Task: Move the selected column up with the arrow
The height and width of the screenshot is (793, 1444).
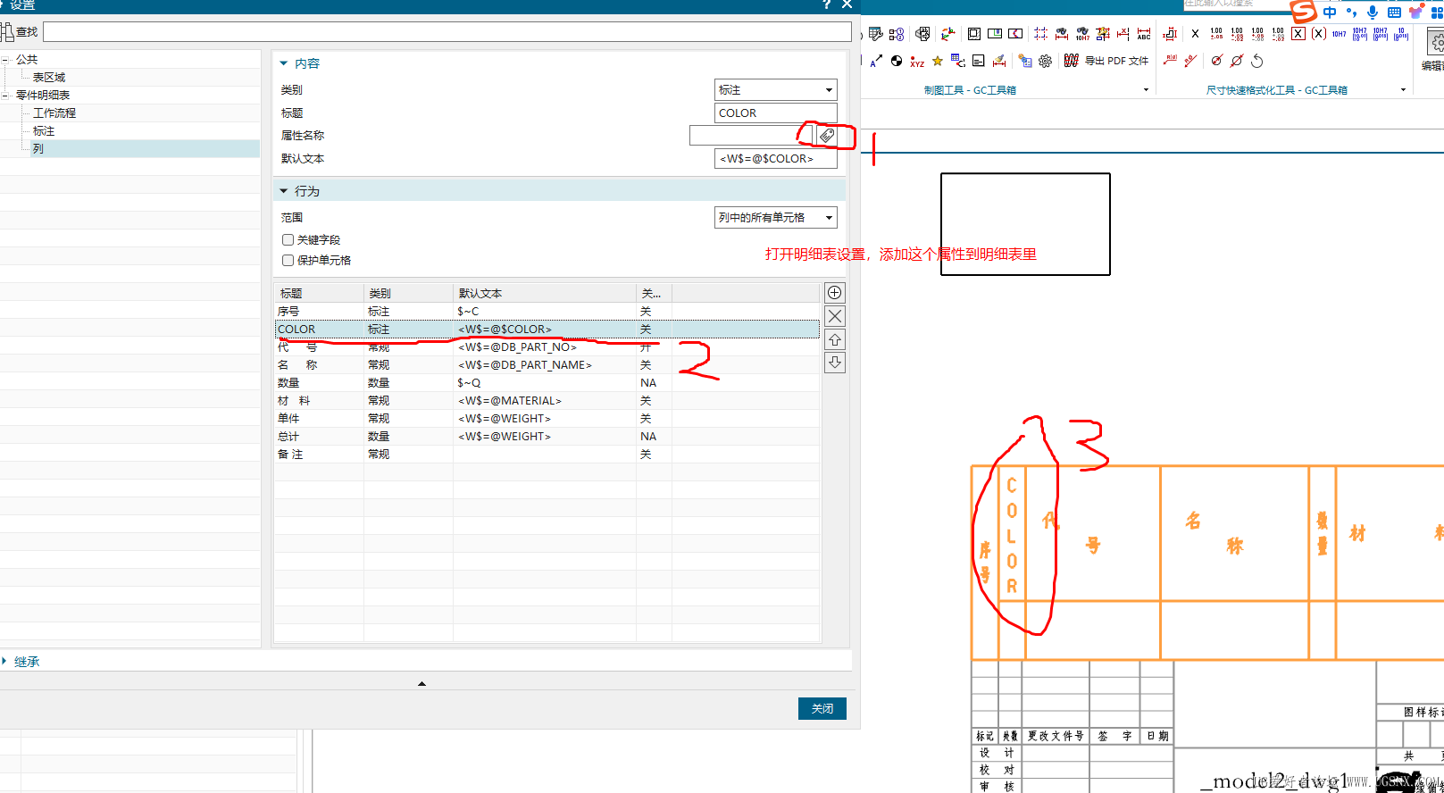Action: (x=835, y=339)
